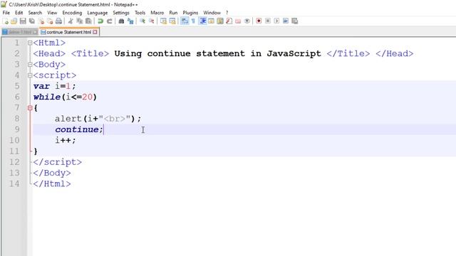
Task: Click 'while' keyword on line 6
Action: click(47, 97)
